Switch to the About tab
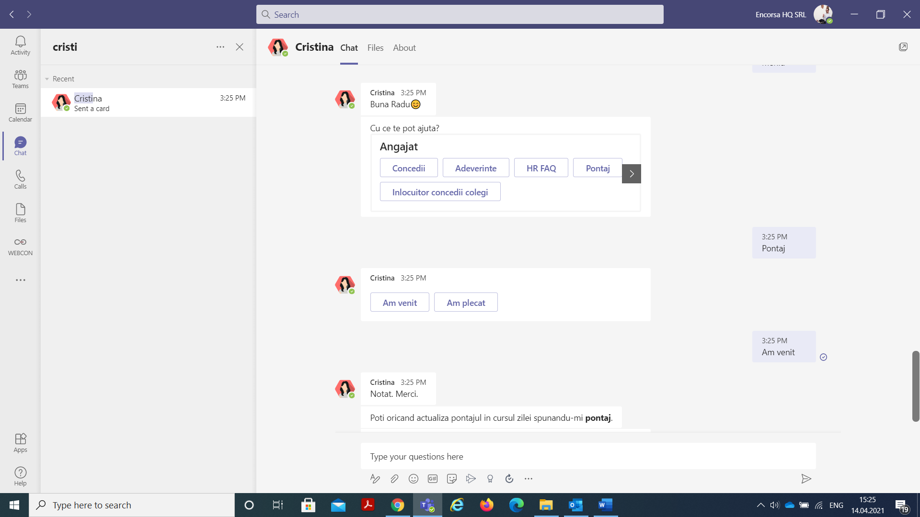Screen dimensions: 920x517 click(404, 48)
